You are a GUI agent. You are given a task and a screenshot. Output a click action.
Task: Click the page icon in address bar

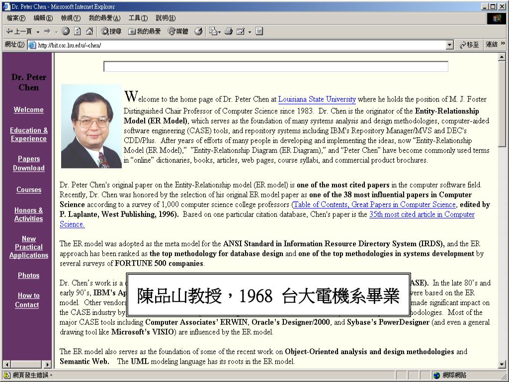tap(32, 45)
